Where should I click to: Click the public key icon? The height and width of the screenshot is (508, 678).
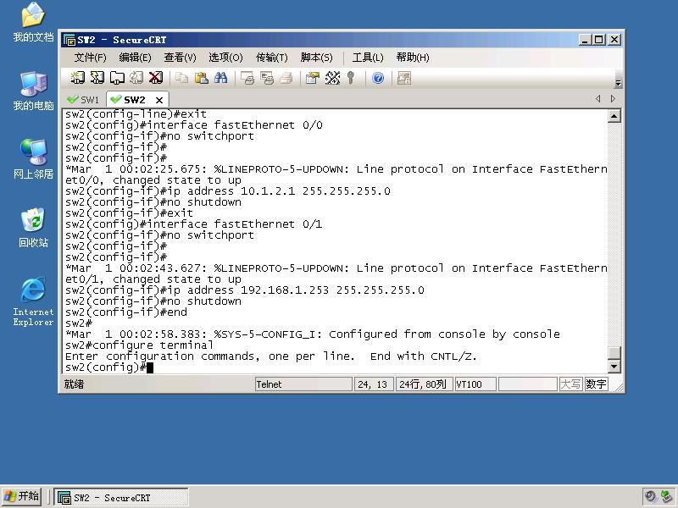click(x=351, y=78)
